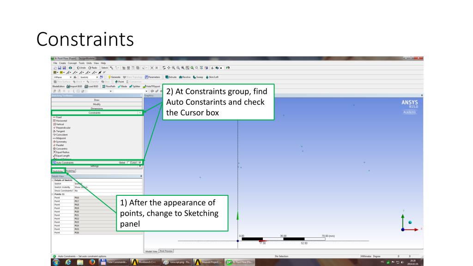Switch to the Model View tab
Viewport: 473px width, 266px height.
tap(152, 251)
